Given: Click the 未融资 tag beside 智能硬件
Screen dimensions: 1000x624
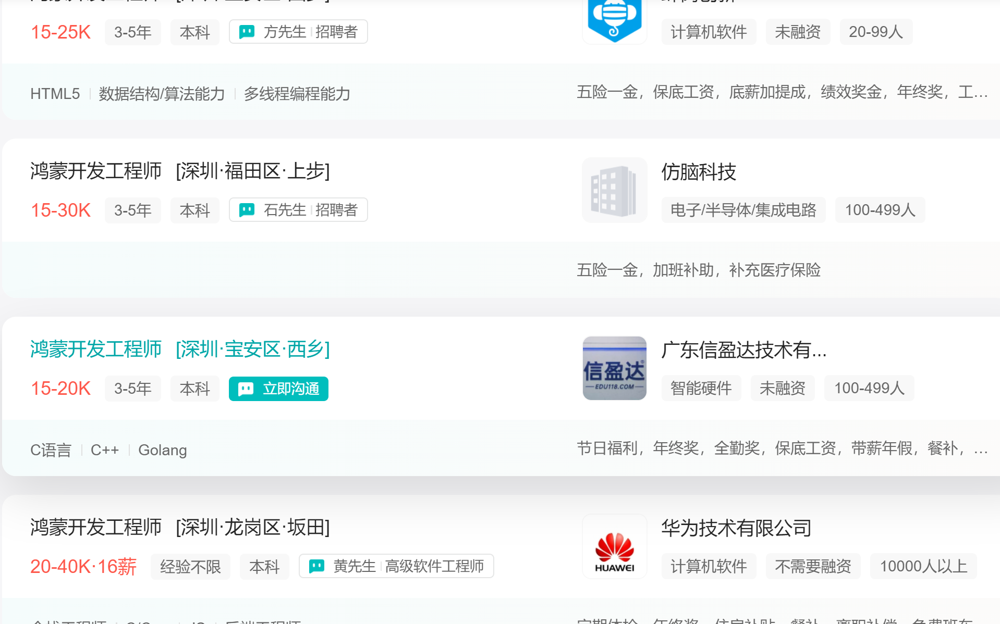Looking at the screenshot, I should coord(783,388).
